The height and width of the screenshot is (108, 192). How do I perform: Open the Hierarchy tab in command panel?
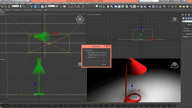189,15
